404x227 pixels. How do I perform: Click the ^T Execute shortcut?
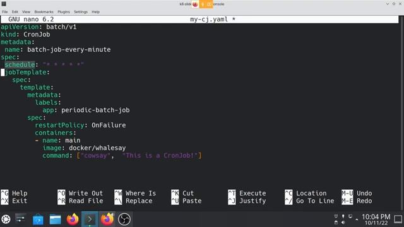coord(247,194)
